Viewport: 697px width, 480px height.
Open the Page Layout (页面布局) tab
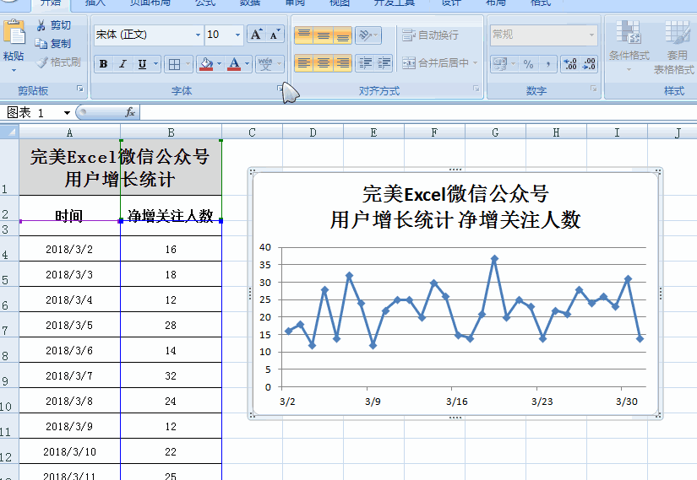click(150, 3)
